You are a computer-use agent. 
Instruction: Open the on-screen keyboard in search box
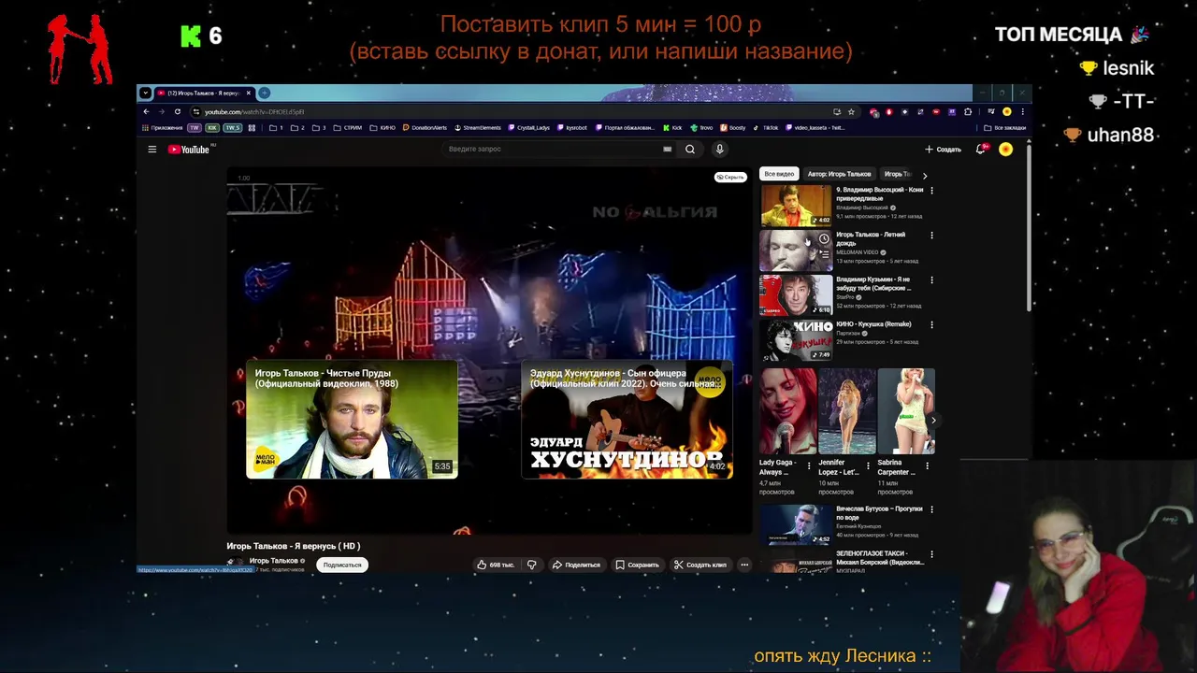point(667,150)
